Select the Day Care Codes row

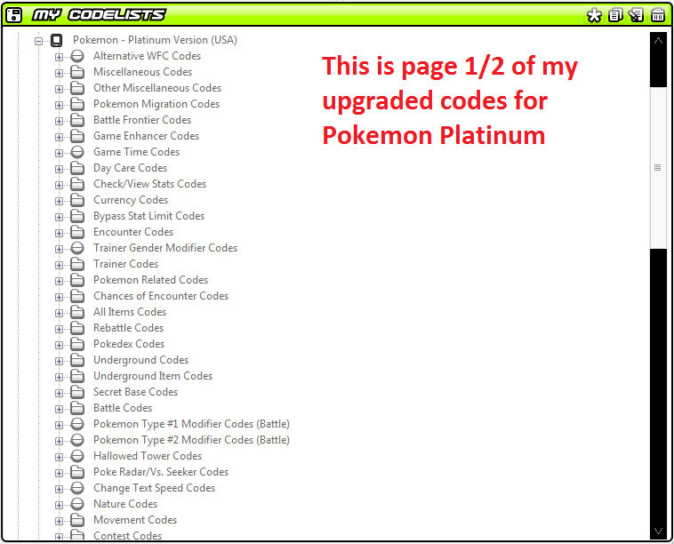point(130,168)
